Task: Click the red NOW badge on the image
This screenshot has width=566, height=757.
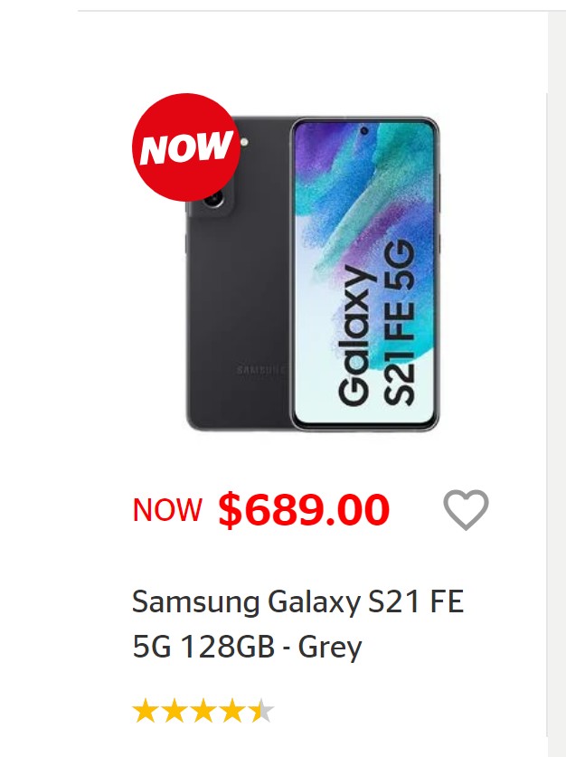Action: (x=186, y=147)
